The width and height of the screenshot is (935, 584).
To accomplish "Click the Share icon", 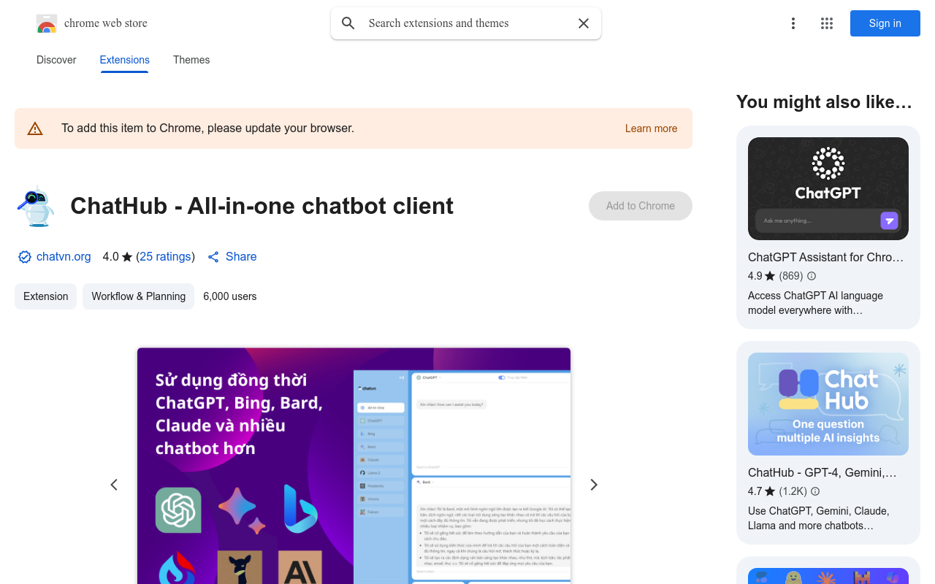I will 213,257.
